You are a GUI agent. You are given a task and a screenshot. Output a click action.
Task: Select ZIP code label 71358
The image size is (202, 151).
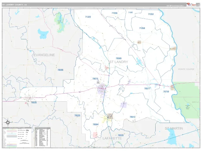pos(142,28)
